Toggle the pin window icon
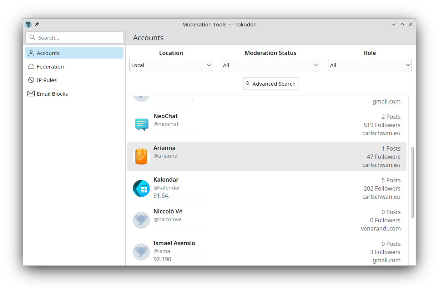This screenshot has height=293, width=439. [37, 24]
